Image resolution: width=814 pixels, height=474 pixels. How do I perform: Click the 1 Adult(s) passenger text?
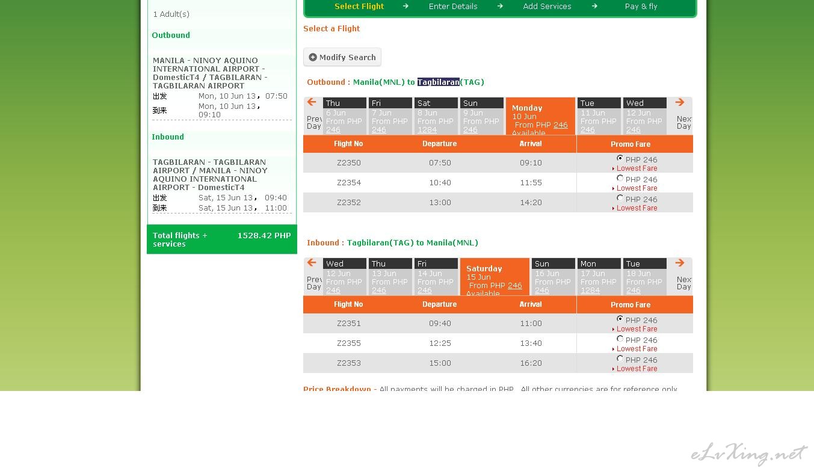pyautogui.click(x=171, y=14)
